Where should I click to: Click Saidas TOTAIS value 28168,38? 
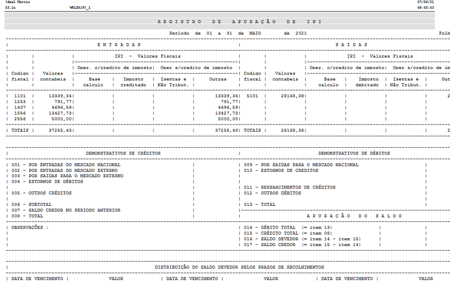coord(293,130)
